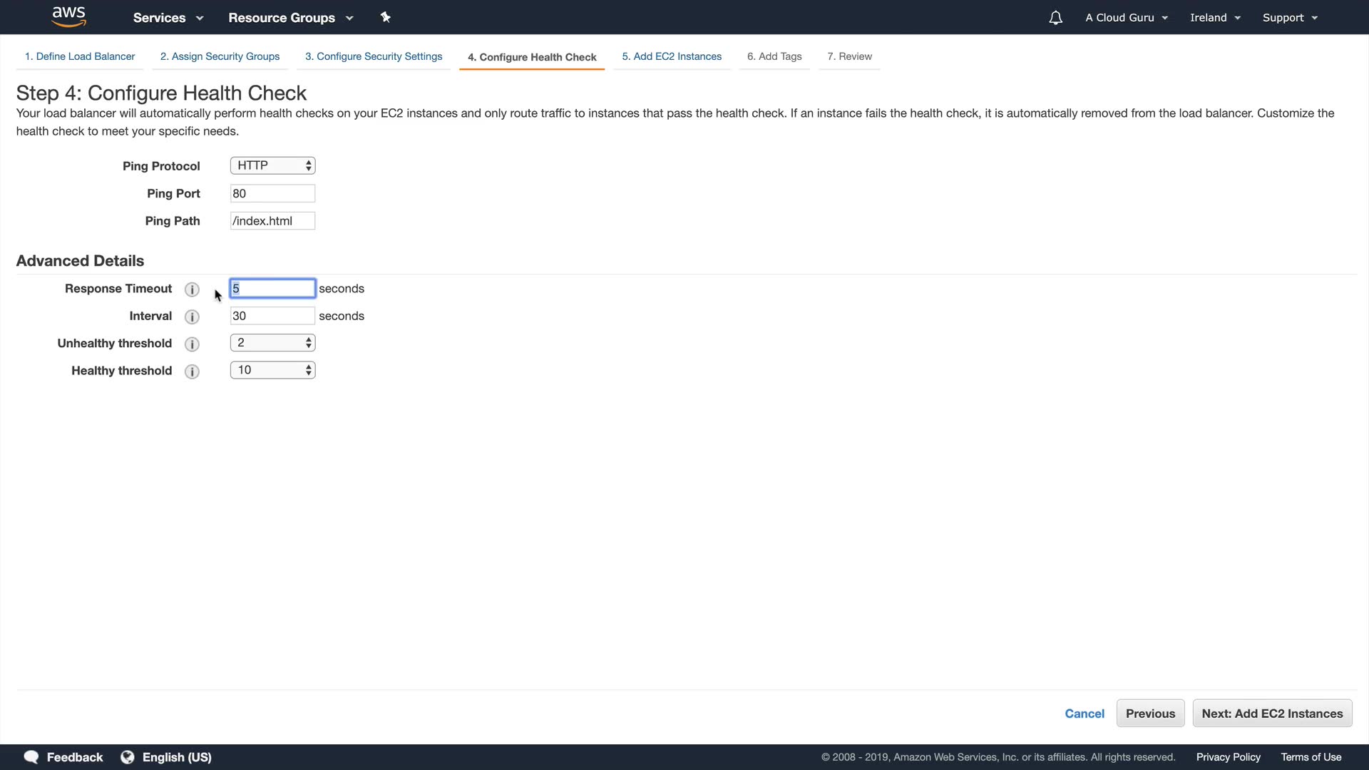Show Response Timeout info tooltip icon
1369x770 pixels.
click(192, 289)
